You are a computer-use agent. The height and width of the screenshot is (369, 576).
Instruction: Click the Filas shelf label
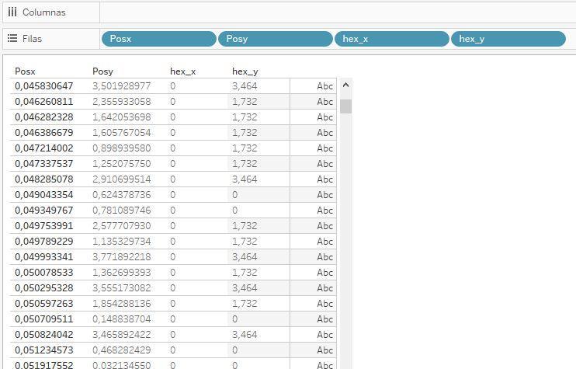pos(33,39)
